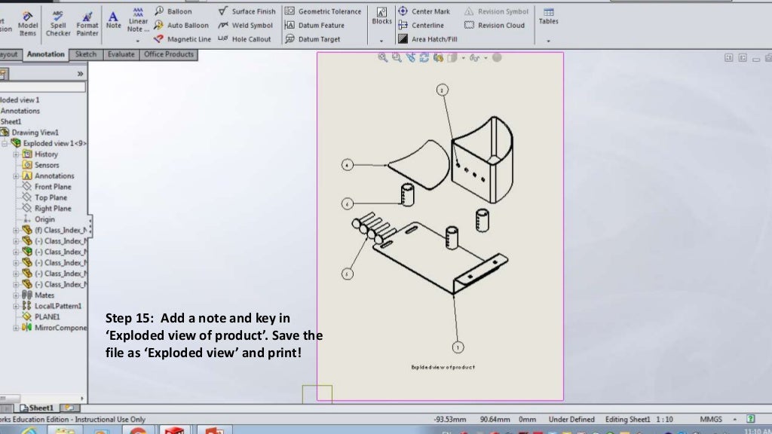Switch to the Evaluate tab
Image resolution: width=772 pixels, height=434 pixels.
121,54
